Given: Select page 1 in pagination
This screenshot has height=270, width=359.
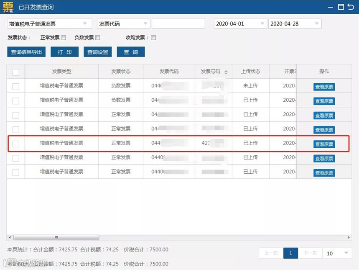Looking at the screenshot, I should [x=290, y=253].
